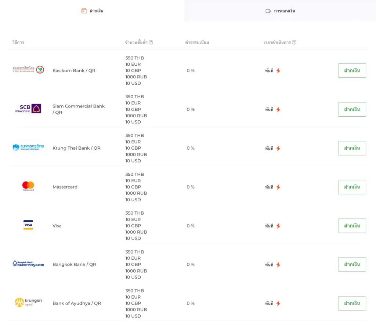Click the ฝากเงิน button for Bangkok Bank QR
This screenshot has height=321, width=376.
pos(352,264)
